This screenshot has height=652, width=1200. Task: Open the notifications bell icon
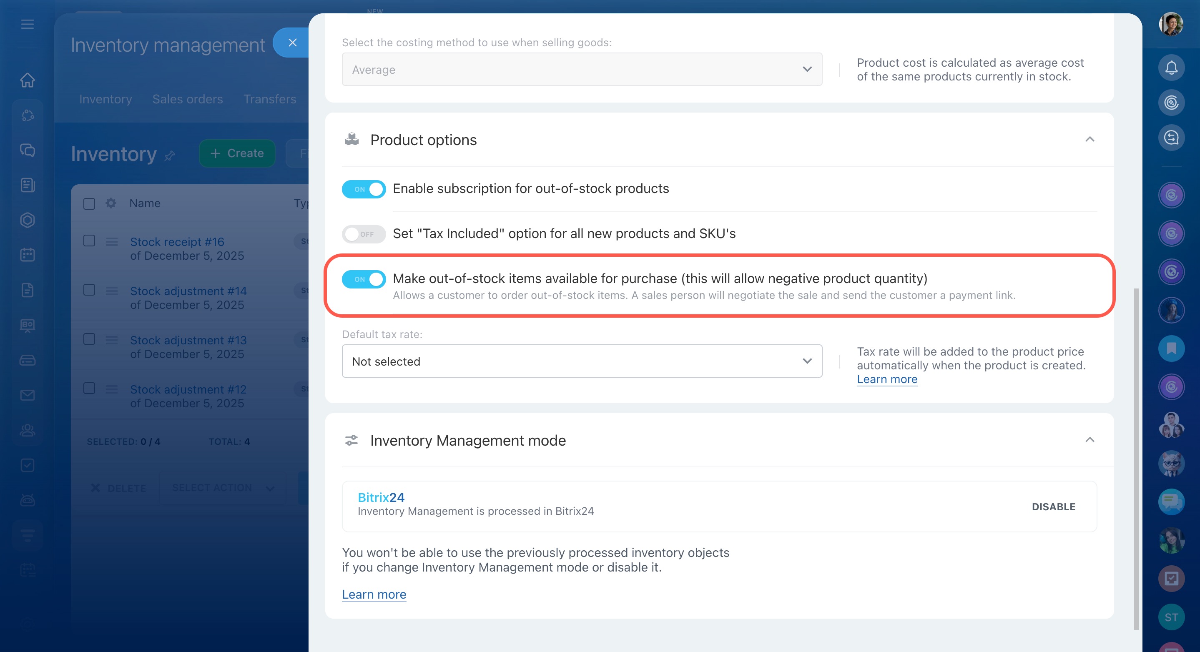pyautogui.click(x=1171, y=68)
